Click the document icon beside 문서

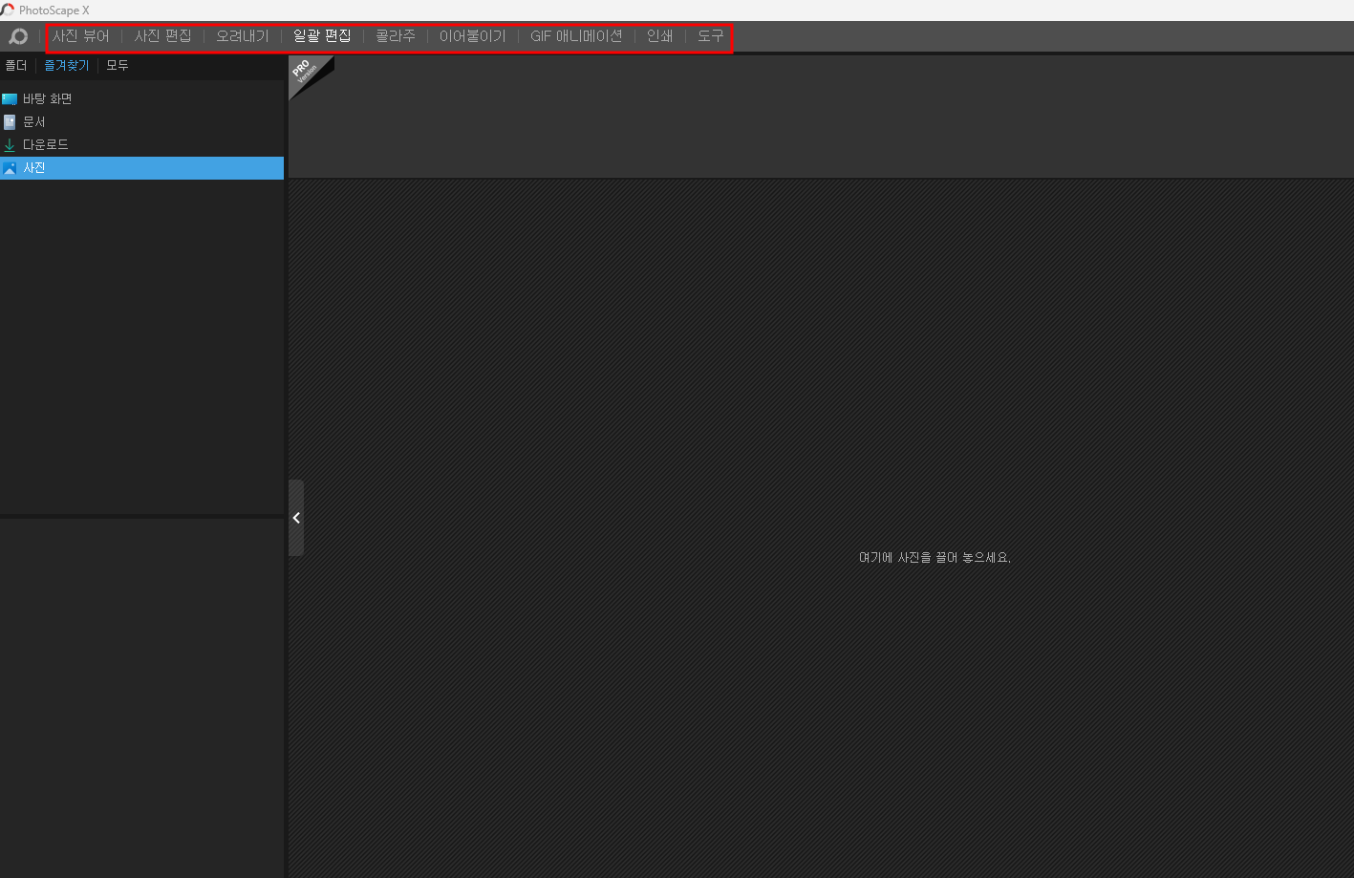click(10, 122)
